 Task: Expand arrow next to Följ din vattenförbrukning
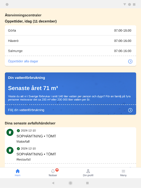pos(130,110)
